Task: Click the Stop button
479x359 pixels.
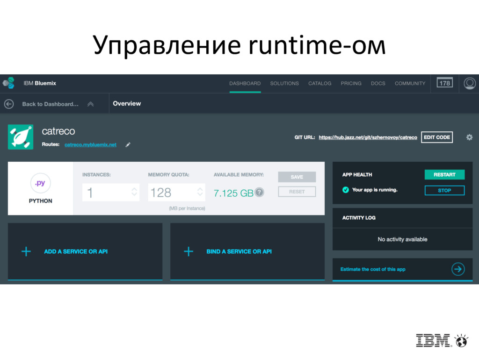Action: coord(444,191)
